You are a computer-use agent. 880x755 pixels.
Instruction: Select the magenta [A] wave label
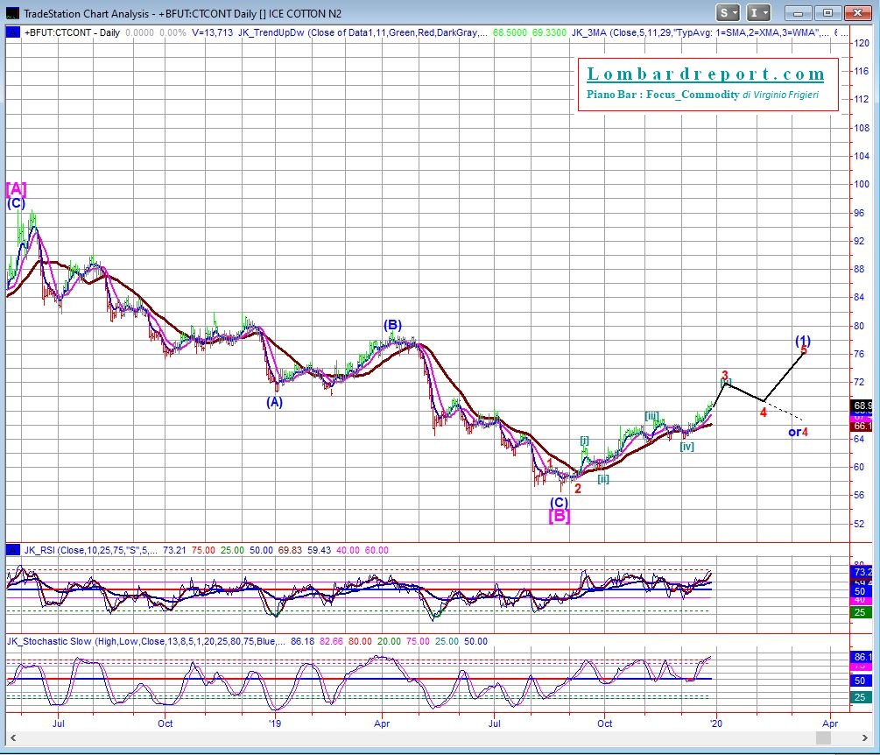(17, 188)
